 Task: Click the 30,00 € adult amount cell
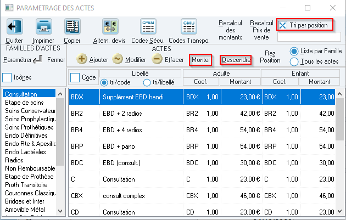coord(242,163)
